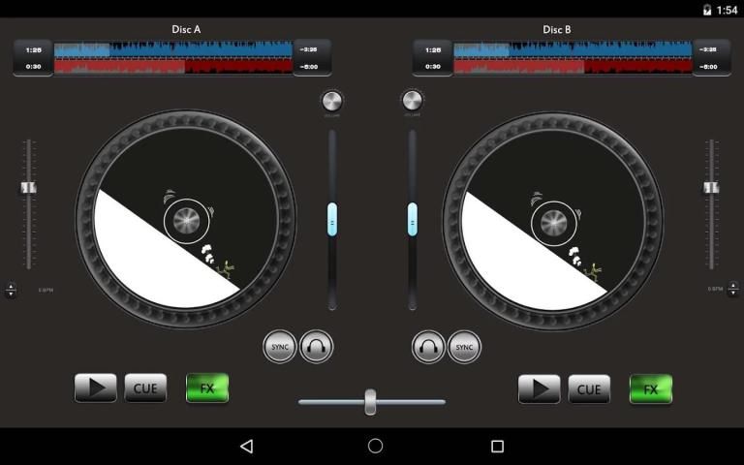Click the crossfader slider handle
The image size is (744, 465).
370,401
